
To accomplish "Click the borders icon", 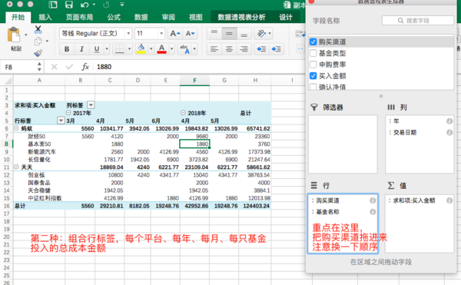I will (x=120, y=49).
